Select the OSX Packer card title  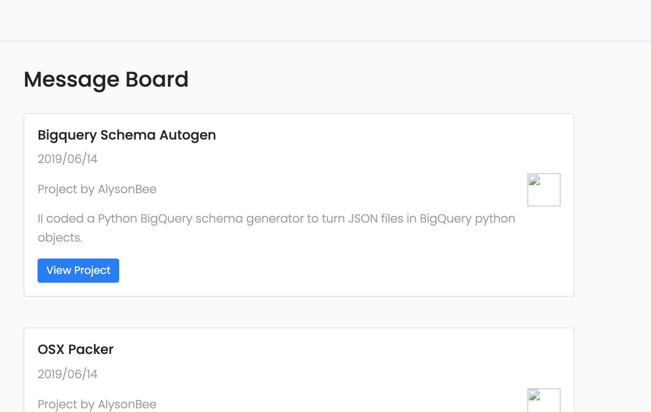click(75, 350)
